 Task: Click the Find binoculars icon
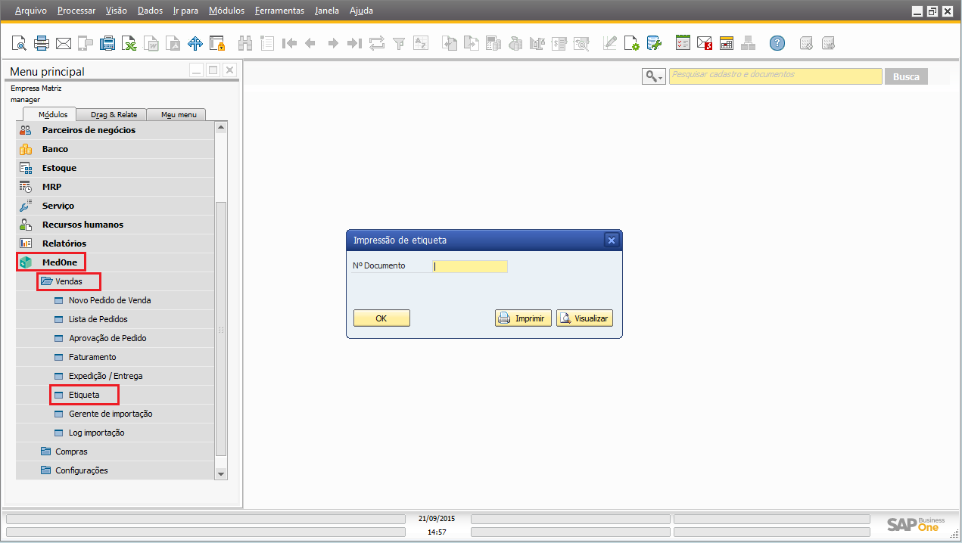(x=245, y=43)
